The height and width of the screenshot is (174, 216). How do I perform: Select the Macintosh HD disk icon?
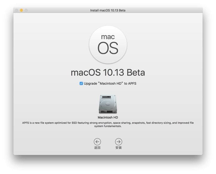tap(108, 104)
